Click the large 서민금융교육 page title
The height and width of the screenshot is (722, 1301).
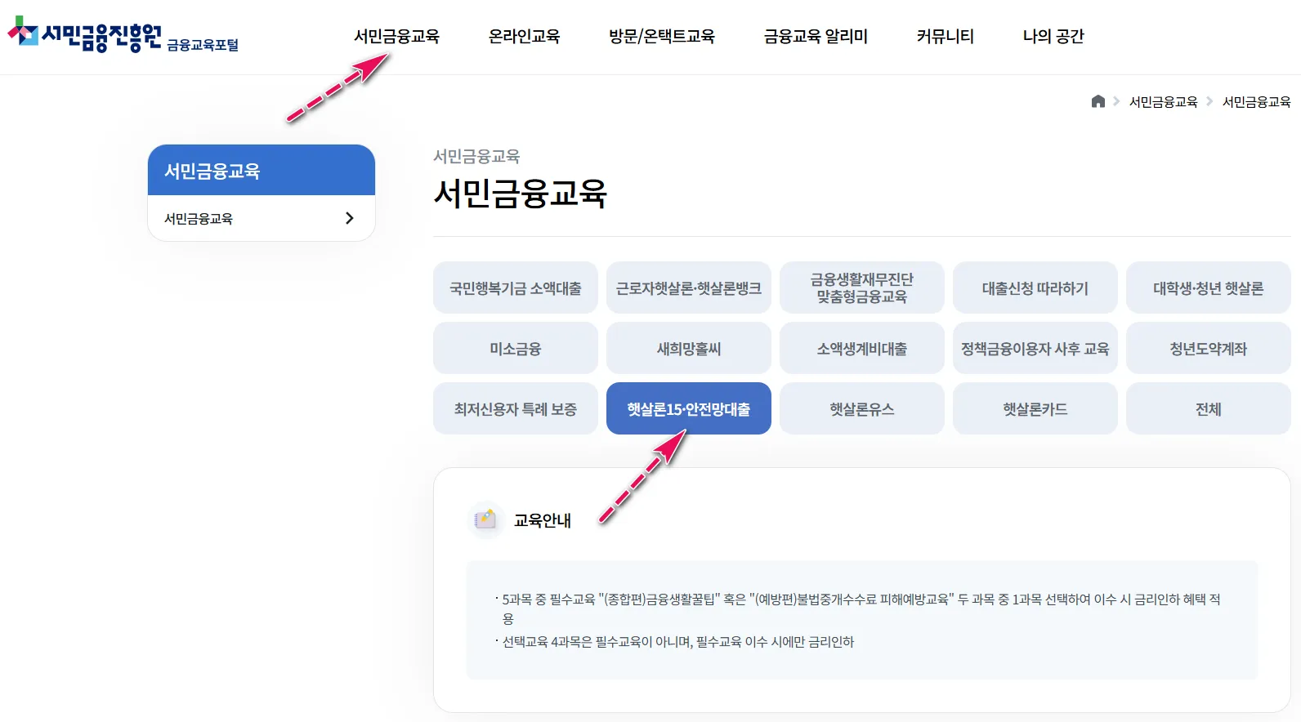(520, 194)
